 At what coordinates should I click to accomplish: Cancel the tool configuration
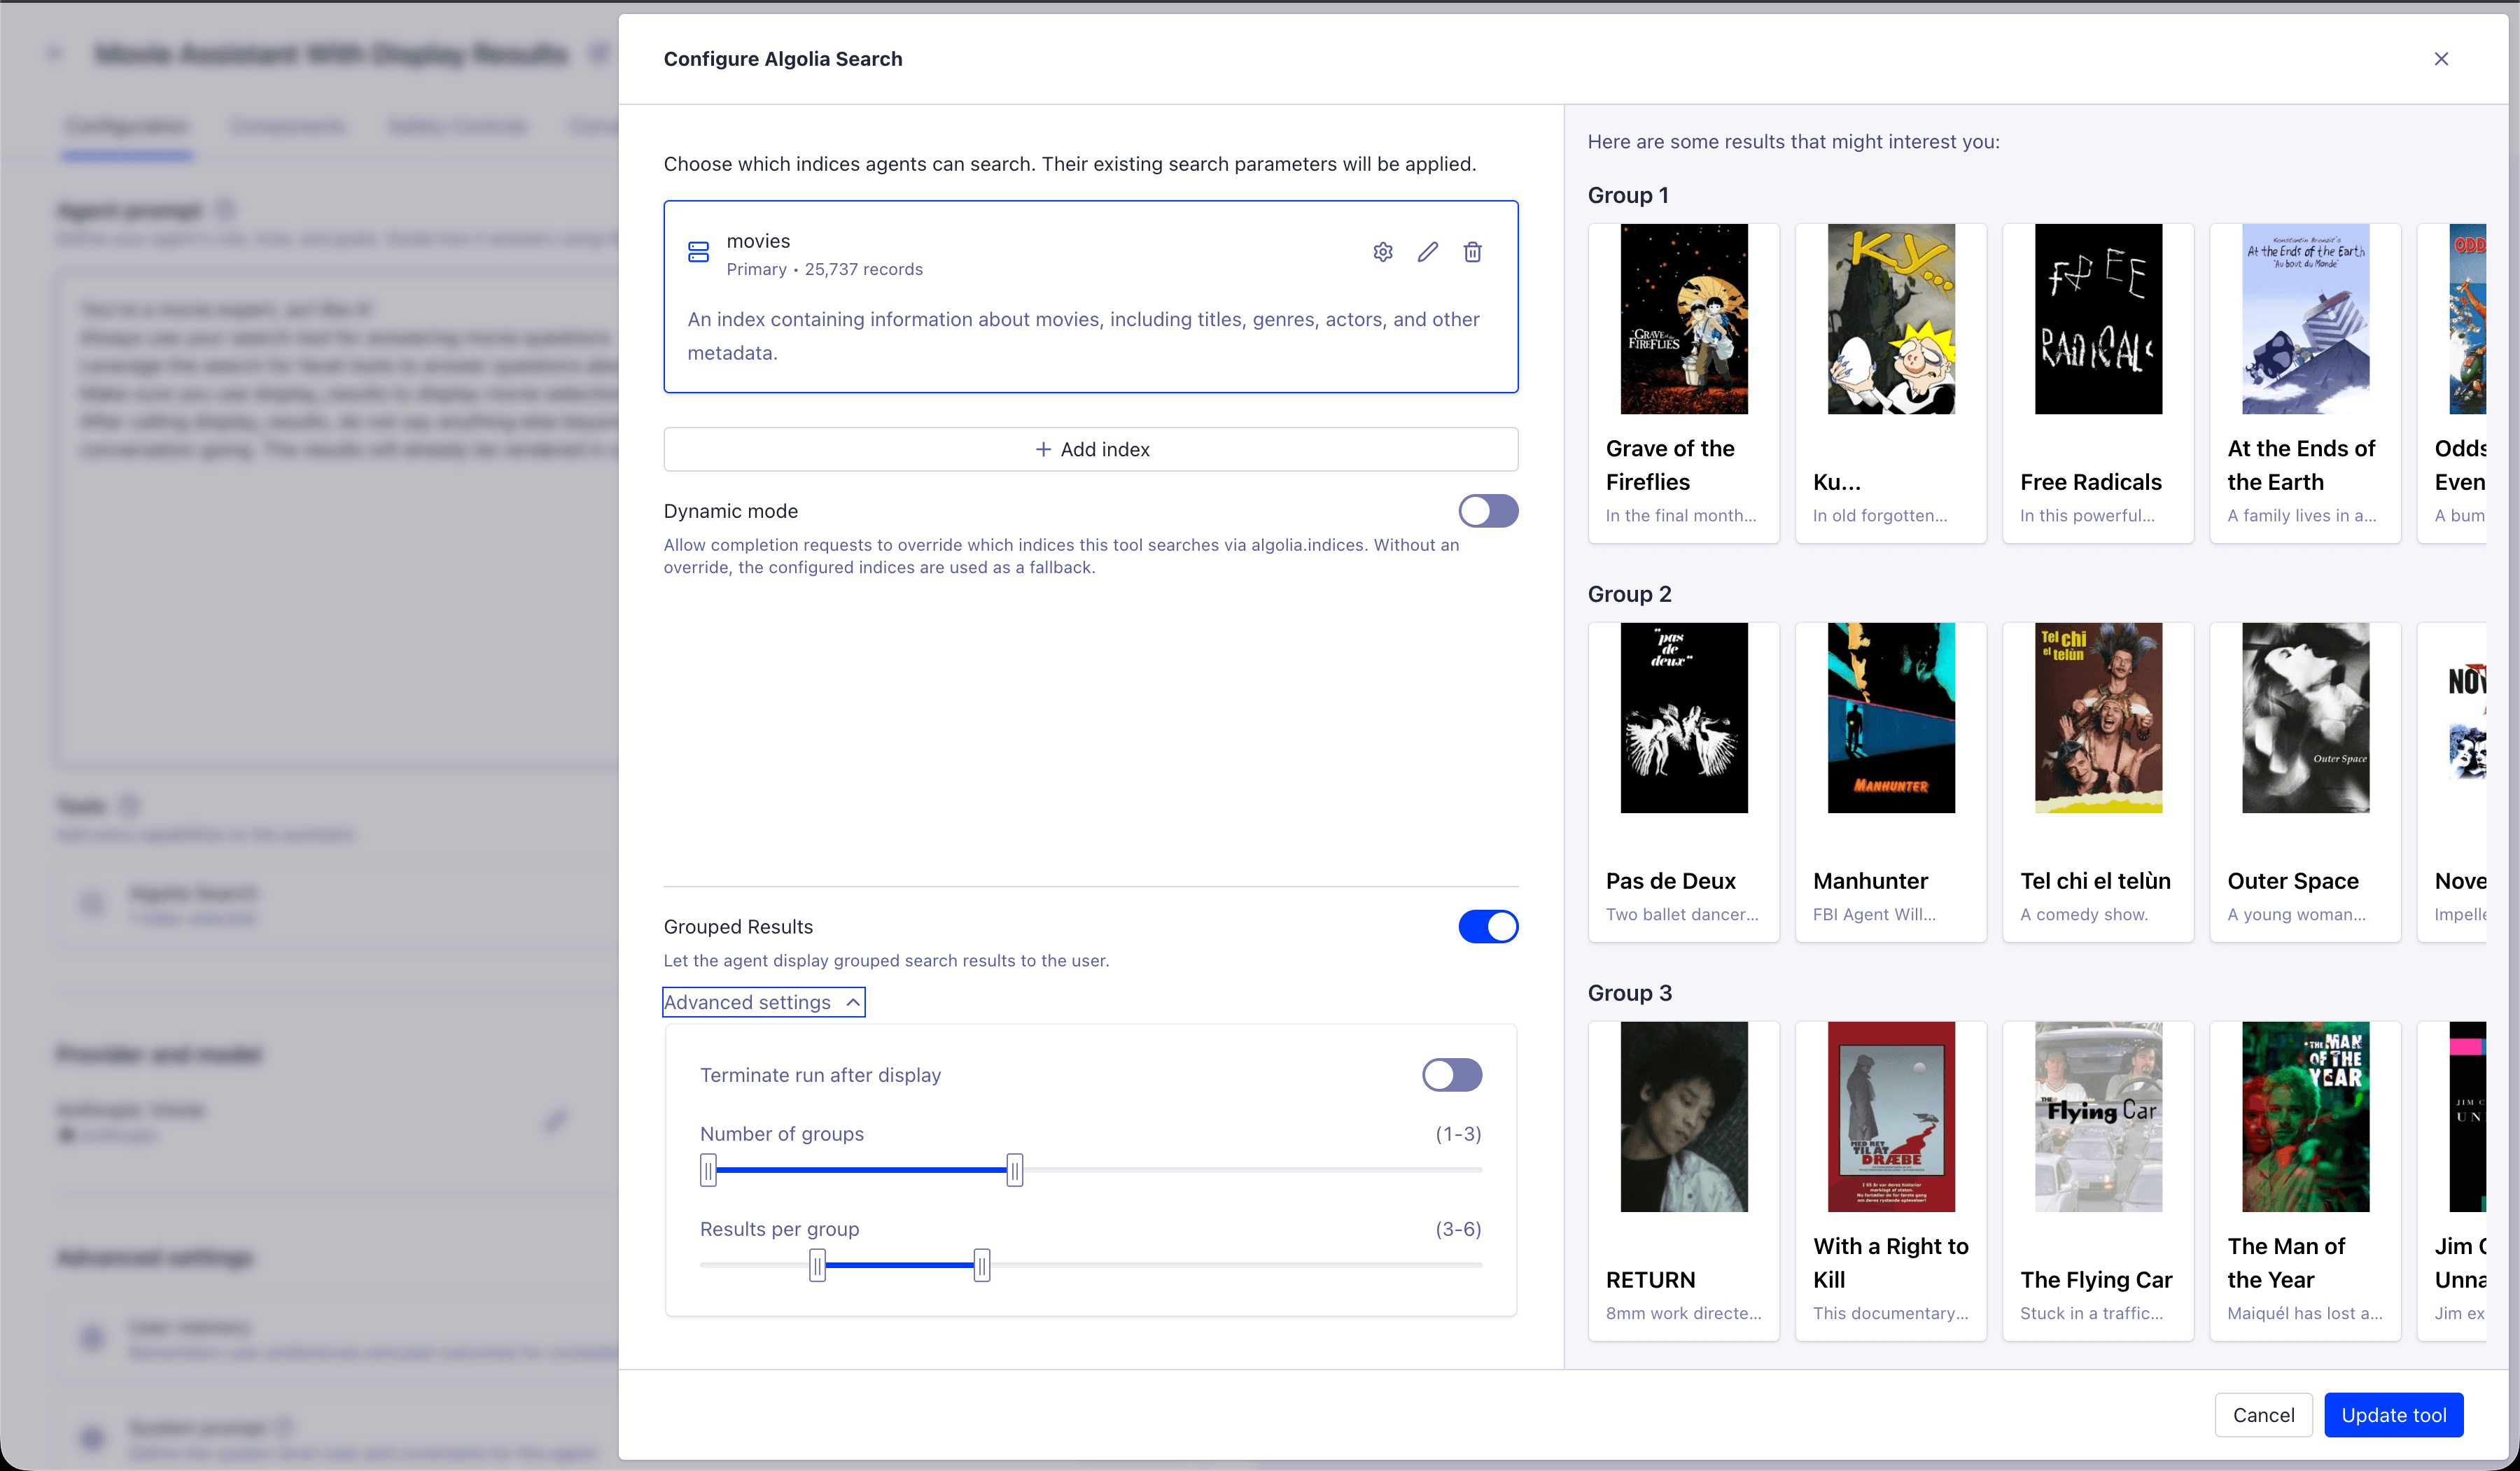click(x=2263, y=1415)
